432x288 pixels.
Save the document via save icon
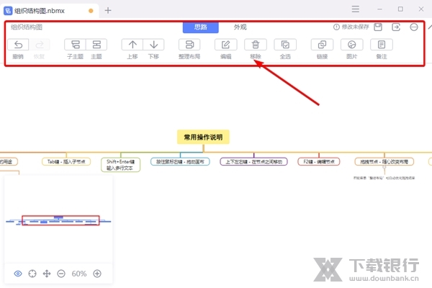(378, 27)
